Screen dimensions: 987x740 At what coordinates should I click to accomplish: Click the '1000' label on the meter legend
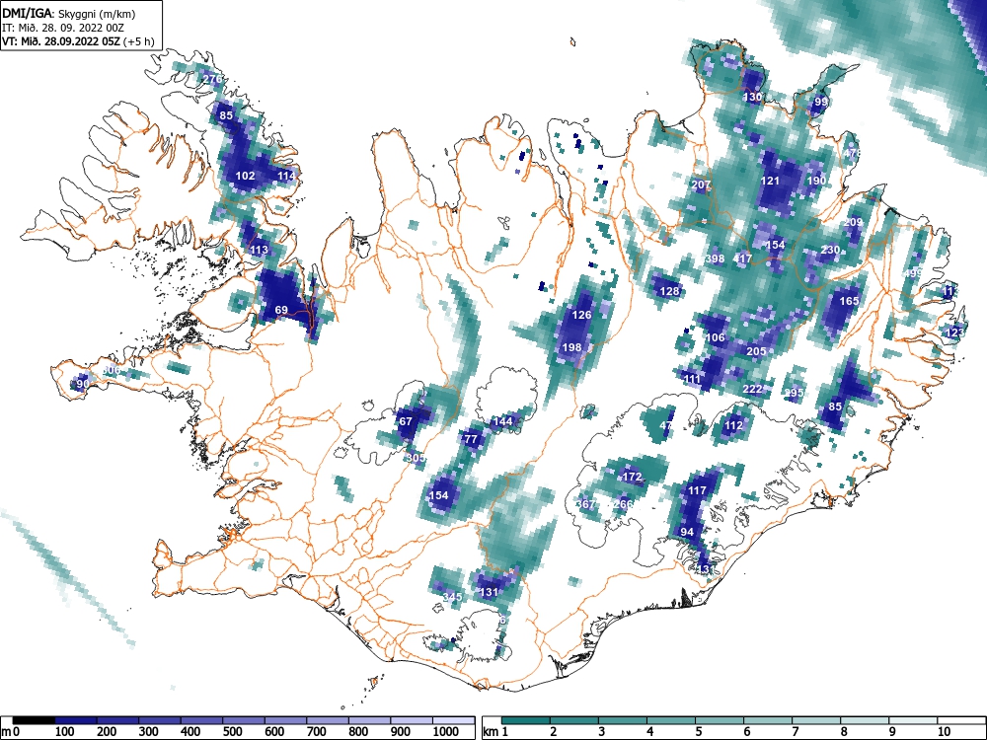(x=446, y=731)
